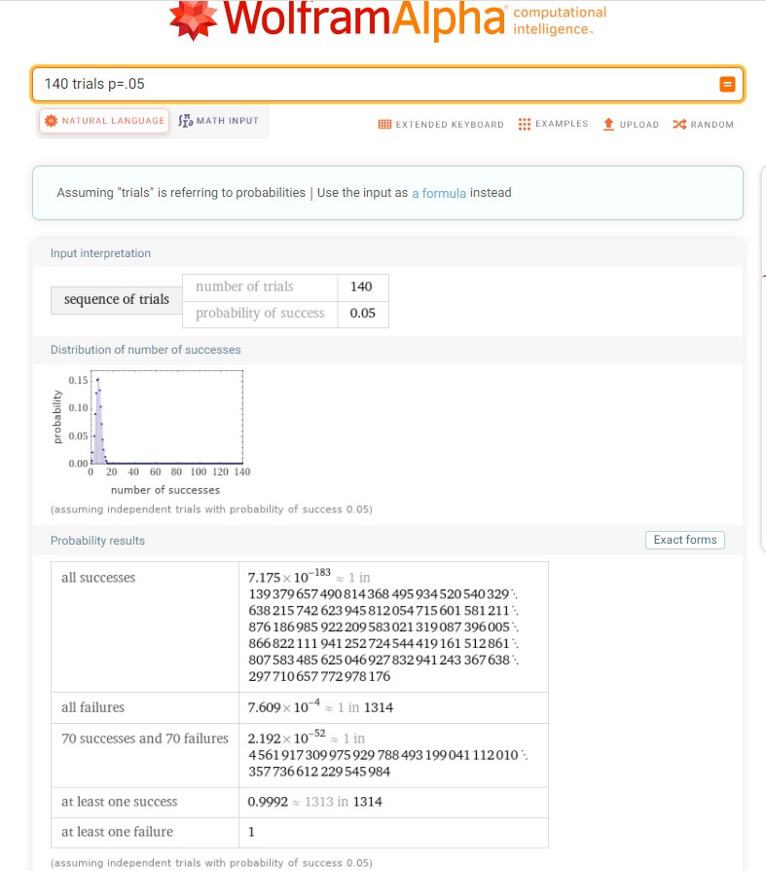Click the 7.609×10⁻⁴ all failures result
Image resolution: width=766 pixels, height=871 pixels.
[x=283, y=706]
